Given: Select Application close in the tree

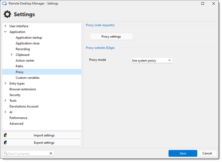Looking at the screenshot, I should pyautogui.click(x=27, y=43).
